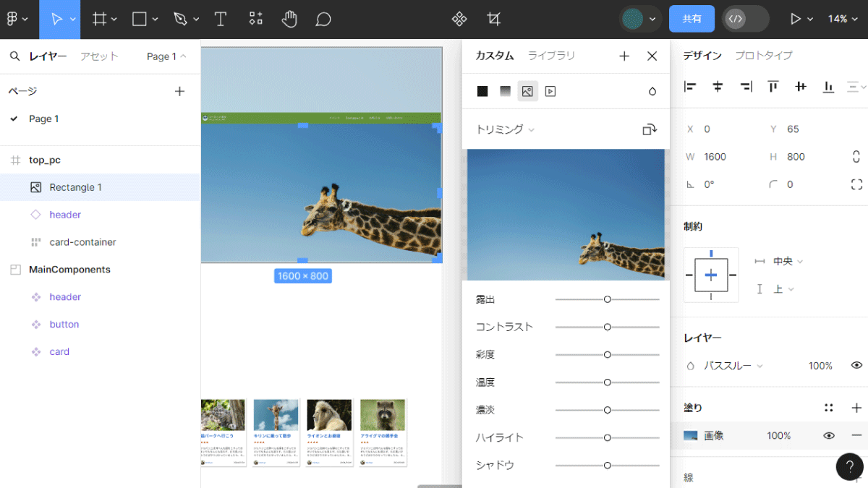Screen dimensions: 868x488
Task: Align vertical centers icon
Action: pos(801,87)
